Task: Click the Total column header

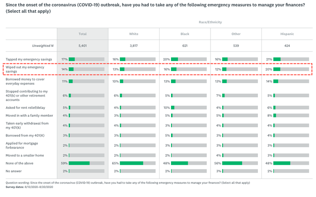Action: tap(82, 34)
